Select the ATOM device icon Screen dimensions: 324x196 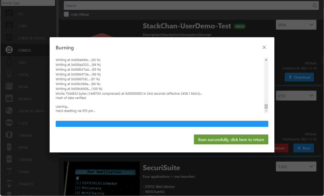(x=9, y=87)
